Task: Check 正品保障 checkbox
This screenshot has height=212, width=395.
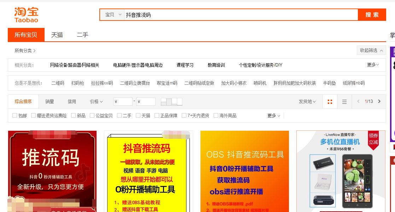Action: point(157,115)
